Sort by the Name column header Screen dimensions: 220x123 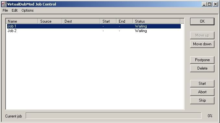(22, 21)
